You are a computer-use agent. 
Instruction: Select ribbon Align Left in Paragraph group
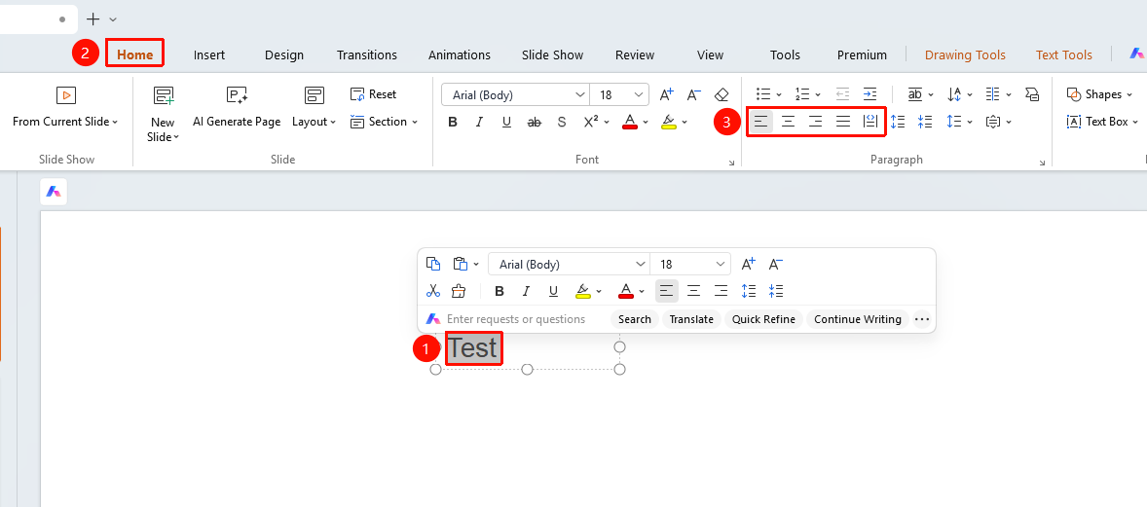point(760,122)
